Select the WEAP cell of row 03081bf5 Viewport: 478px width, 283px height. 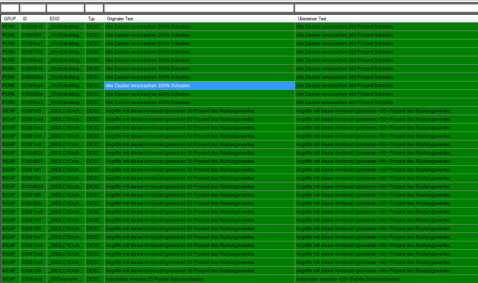click(9, 111)
